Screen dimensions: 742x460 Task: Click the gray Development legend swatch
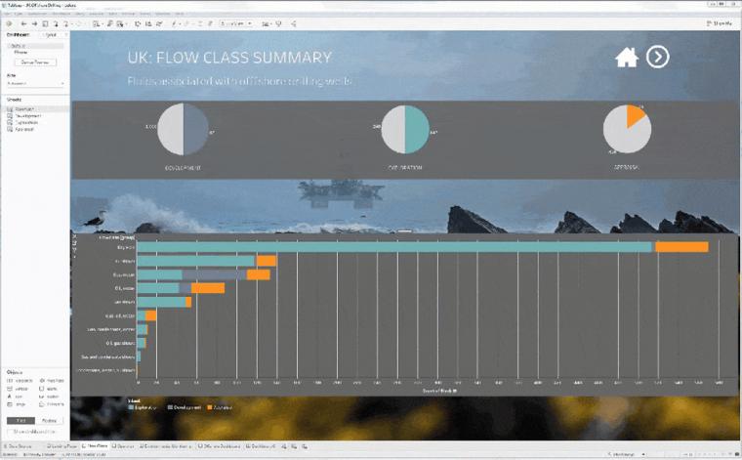(x=170, y=407)
